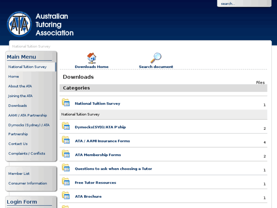Open the Free Tutor Resources folder icon
Screen dimensions: 277x208
click(66, 181)
